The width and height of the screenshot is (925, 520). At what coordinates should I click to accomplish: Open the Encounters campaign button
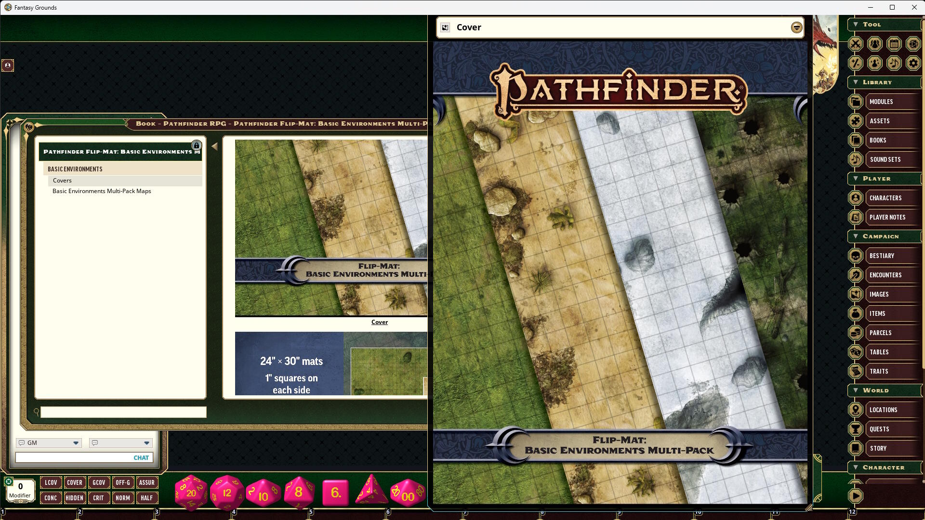pyautogui.click(x=893, y=275)
